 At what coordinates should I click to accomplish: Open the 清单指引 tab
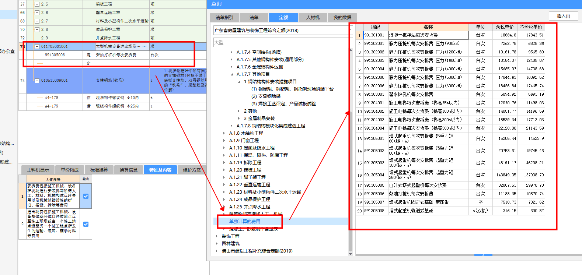coord(224,17)
